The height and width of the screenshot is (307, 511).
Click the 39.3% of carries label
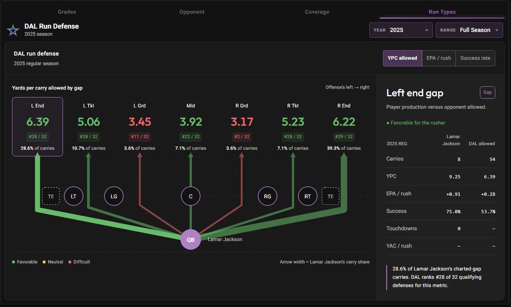[x=344, y=148]
